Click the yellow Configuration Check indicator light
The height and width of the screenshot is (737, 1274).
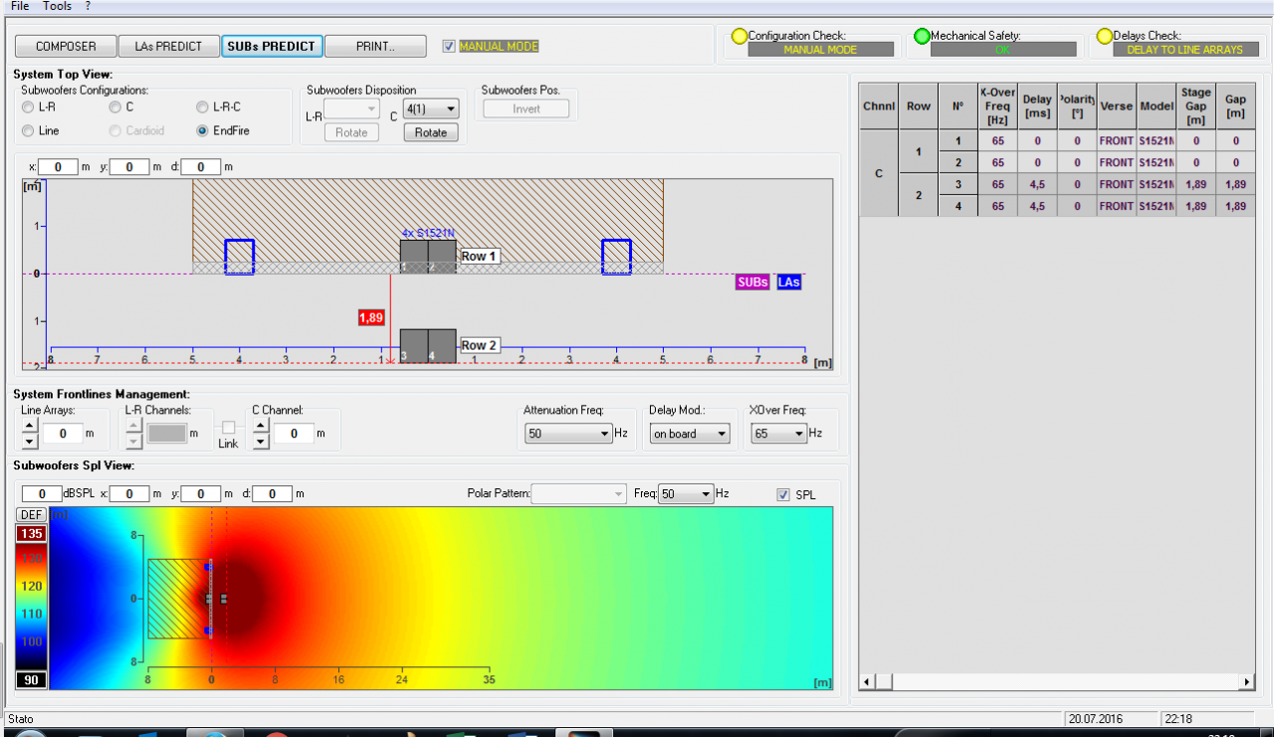[740, 37]
